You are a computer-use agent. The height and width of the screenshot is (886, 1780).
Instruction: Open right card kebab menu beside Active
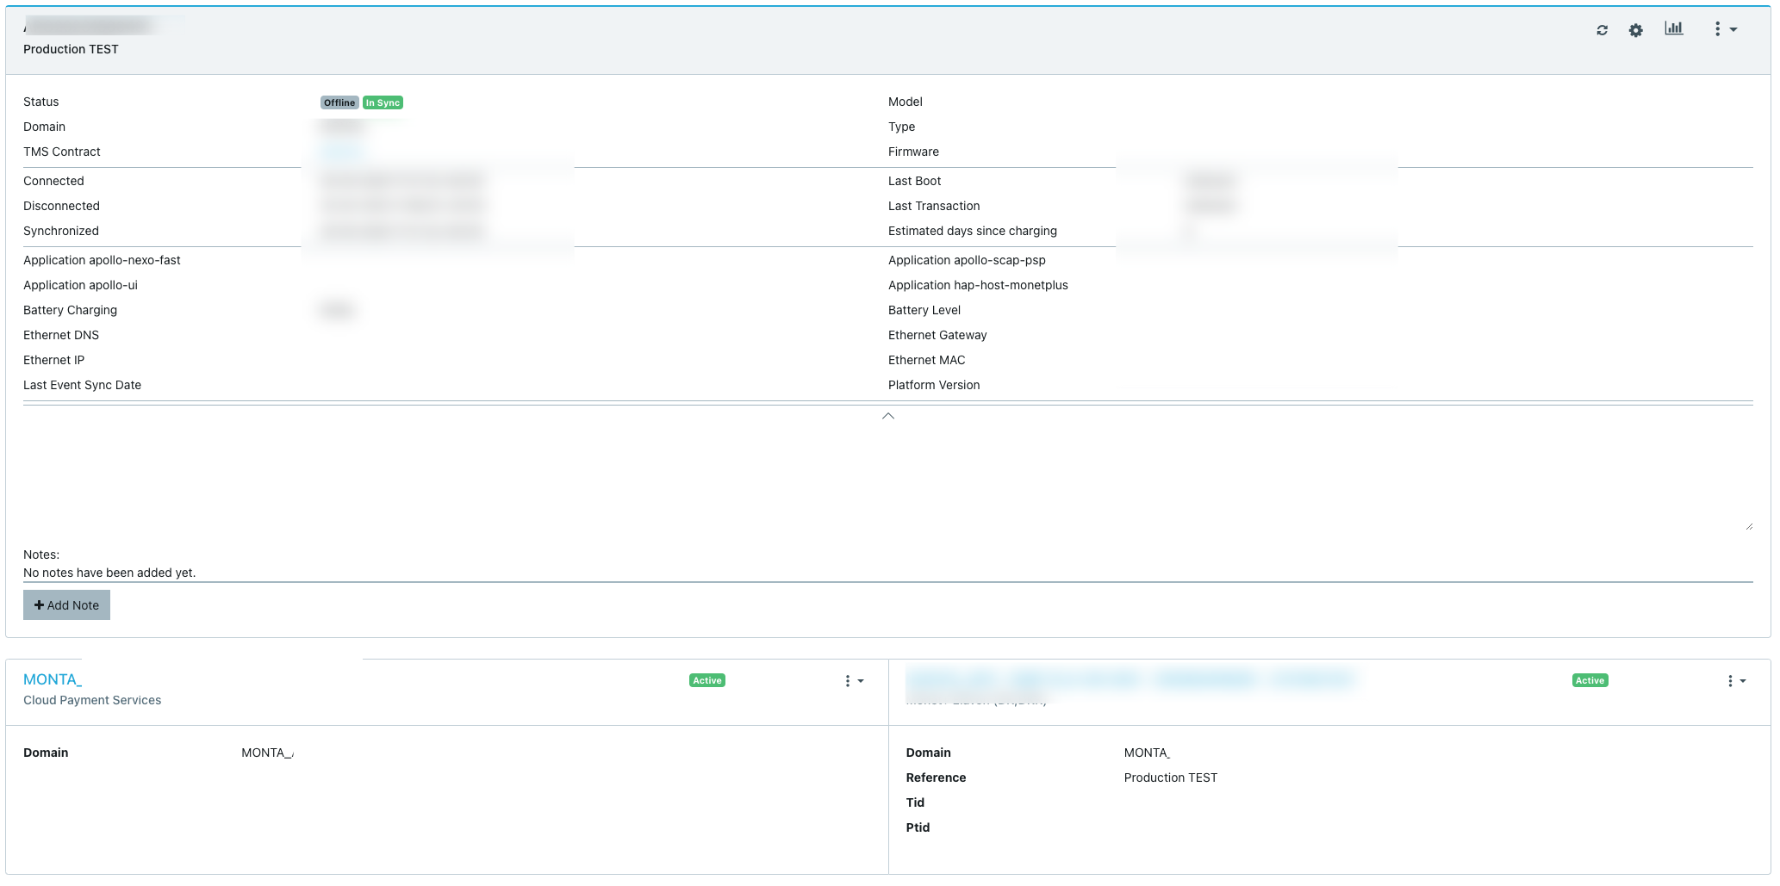pos(1736,681)
